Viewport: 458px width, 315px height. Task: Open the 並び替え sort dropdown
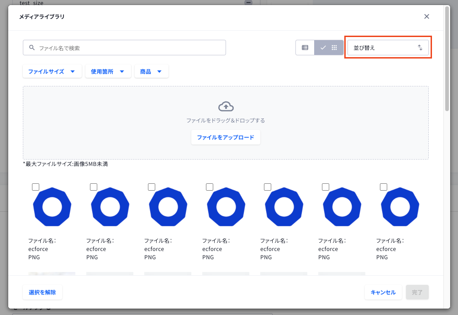coord(388,48)
